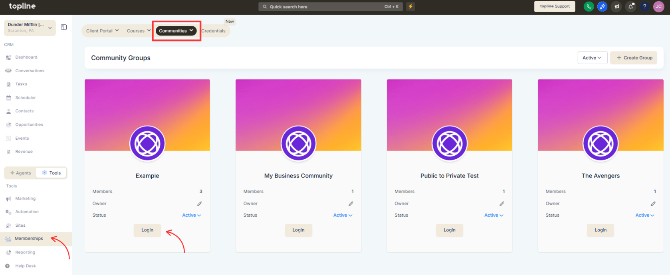Click the lightning bolt quick actions icon
This screenshot has width=670, height=275.
[410, 6]
